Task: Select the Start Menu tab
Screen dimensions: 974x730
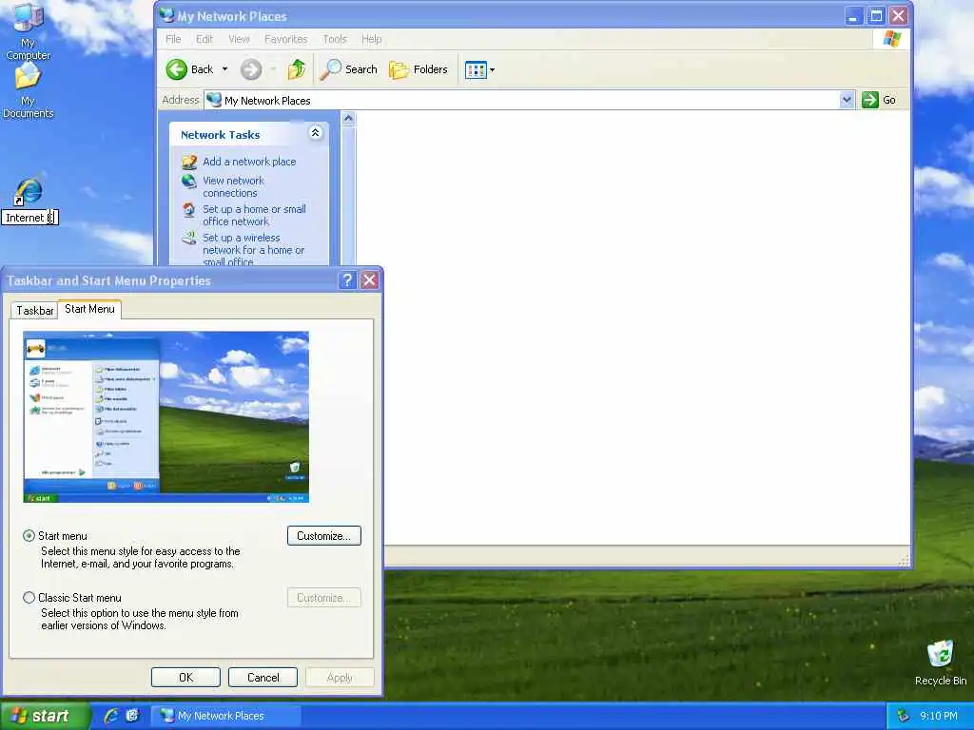Action: 89,309
